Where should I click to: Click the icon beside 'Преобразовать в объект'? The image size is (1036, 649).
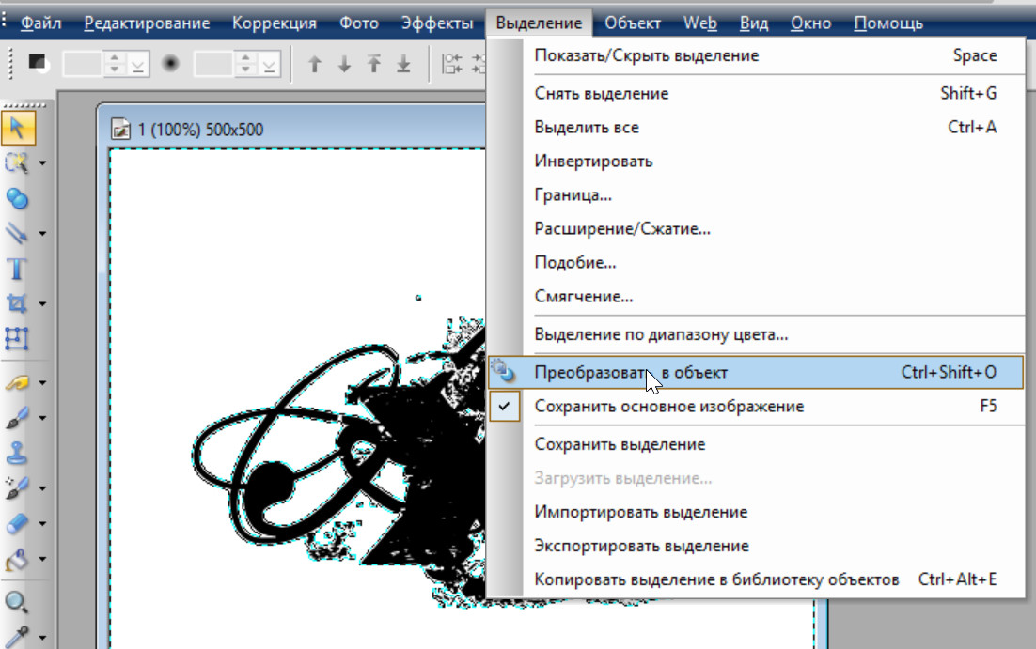click(x=504, y=372)
